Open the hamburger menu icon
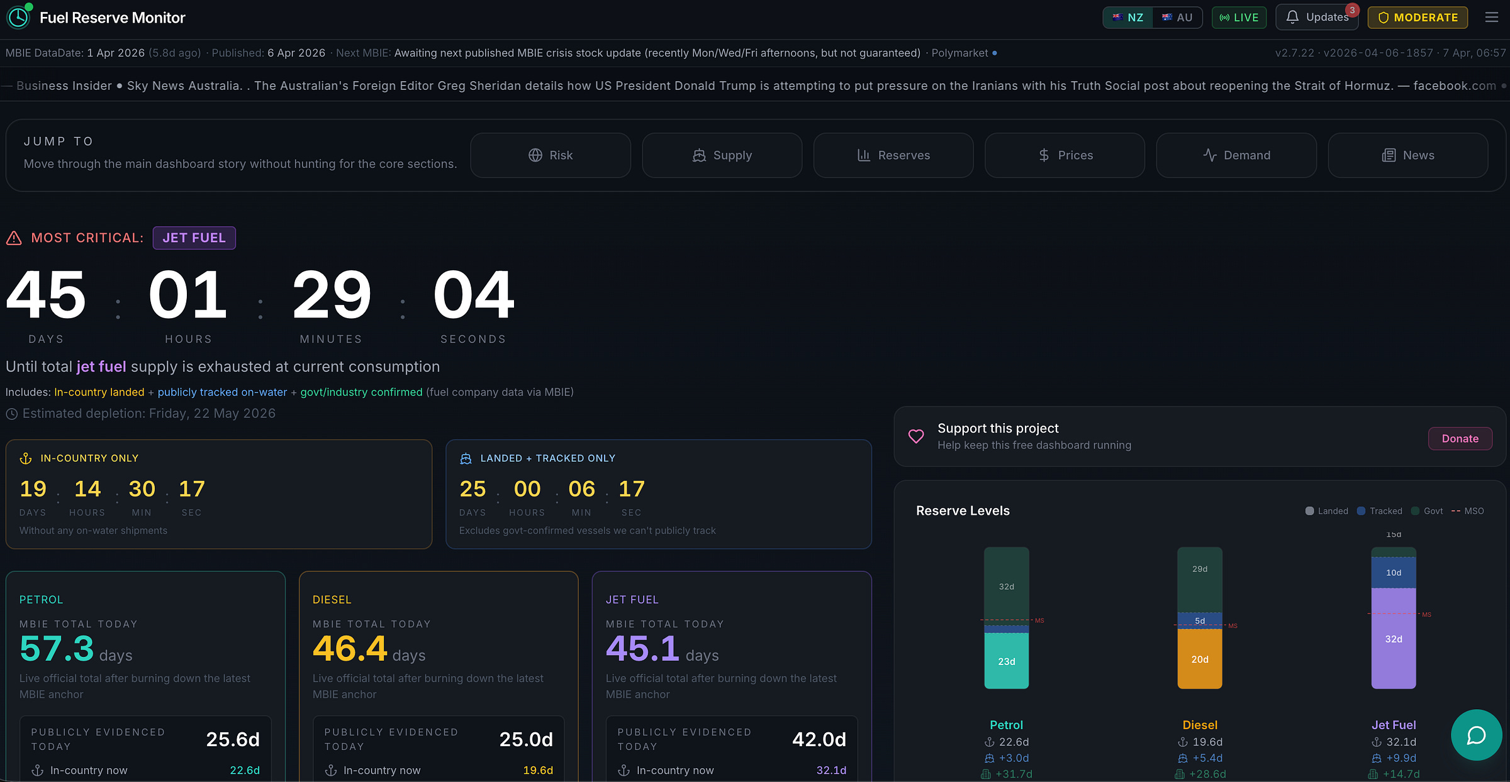Screen dimensions: 1510x782 1492,18
